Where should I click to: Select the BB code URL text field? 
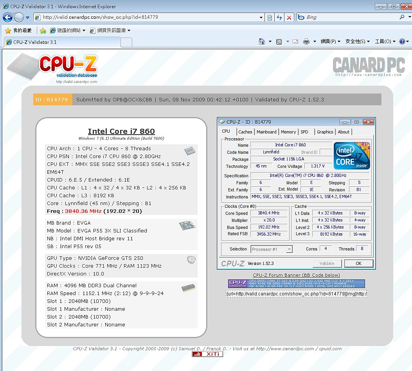pos(297,294)
